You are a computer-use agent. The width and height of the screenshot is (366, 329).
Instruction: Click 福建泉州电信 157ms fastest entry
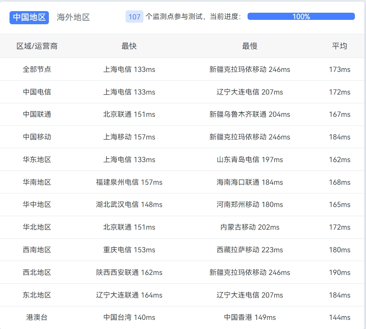pyautogui.click(x=129, y=182)
